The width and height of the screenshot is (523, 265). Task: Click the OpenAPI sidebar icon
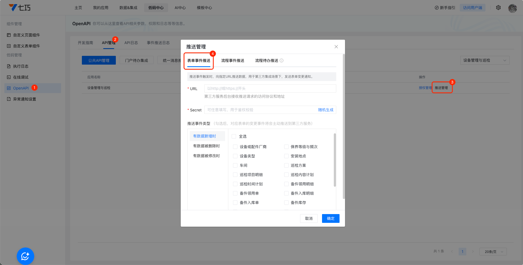point(9,88)
